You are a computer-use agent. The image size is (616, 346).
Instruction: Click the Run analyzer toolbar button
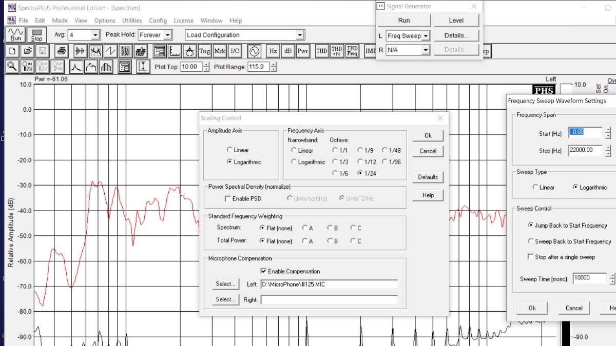click(16, 35)
